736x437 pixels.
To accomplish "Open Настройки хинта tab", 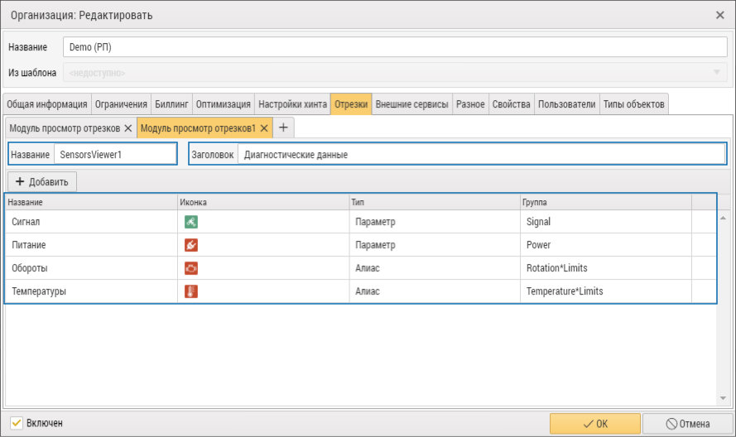I will tap(293, 104).
